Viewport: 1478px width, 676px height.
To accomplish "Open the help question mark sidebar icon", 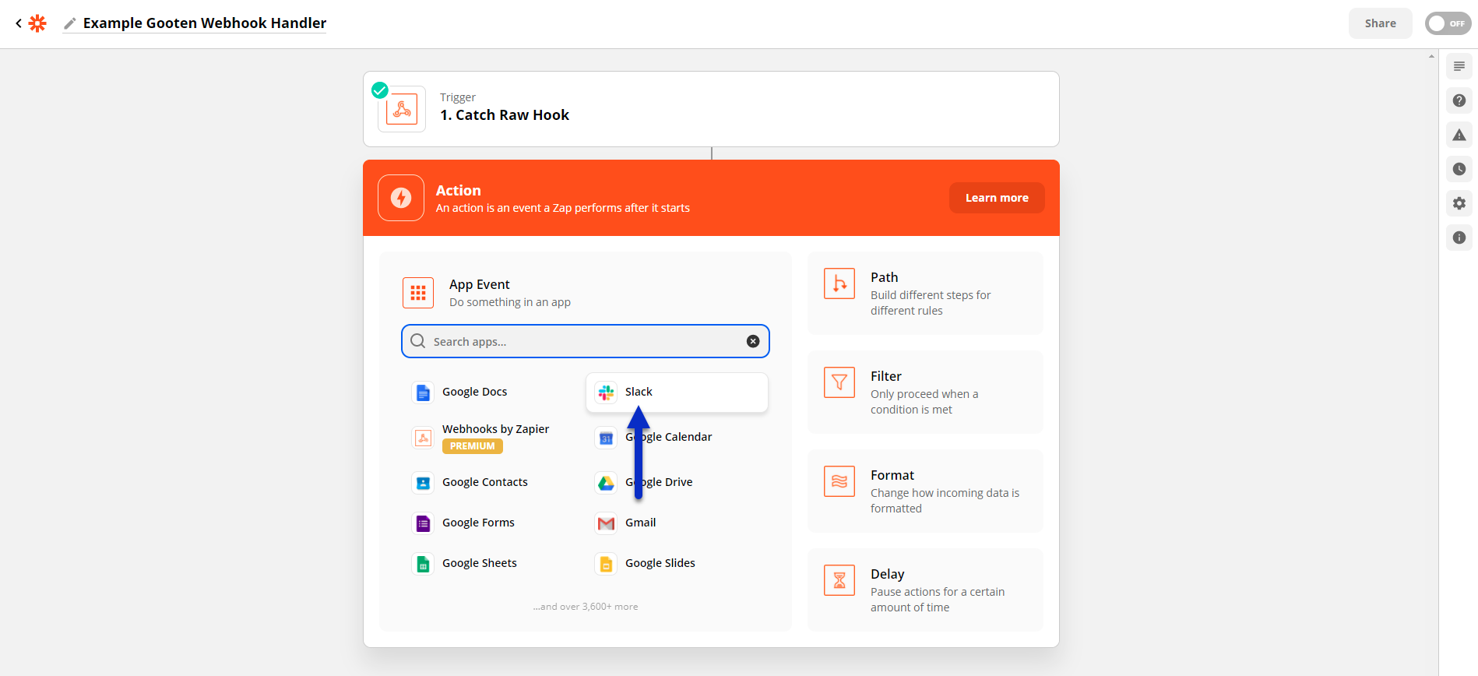I will [1459, 100].
